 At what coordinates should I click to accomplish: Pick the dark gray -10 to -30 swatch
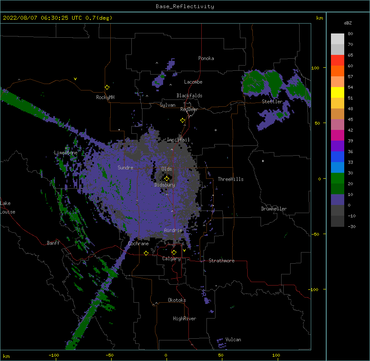337,221
